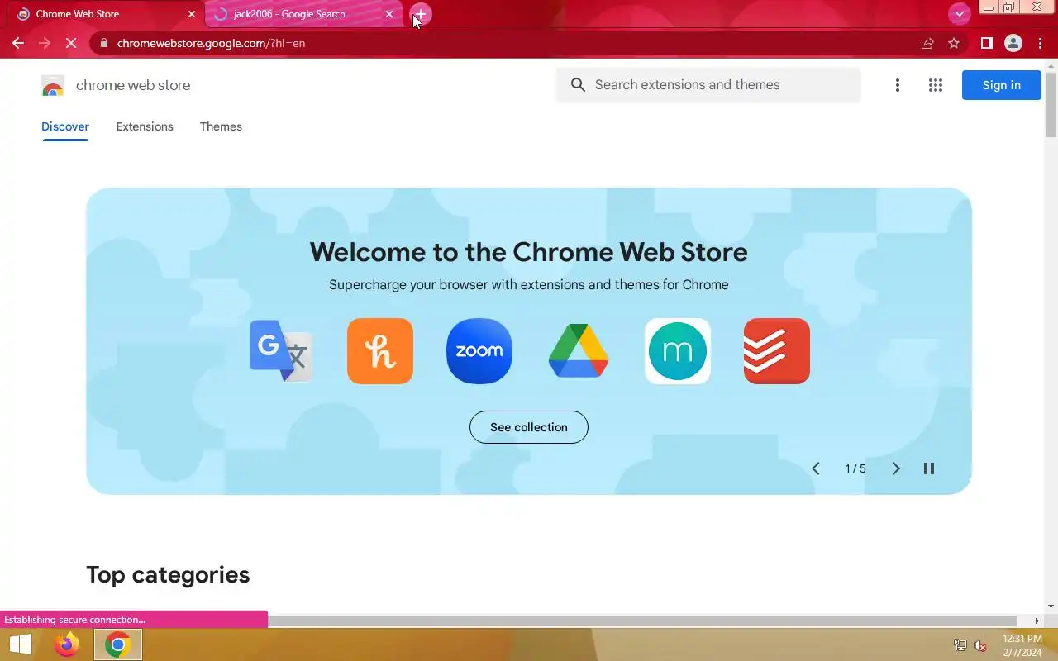Click the Chrome taskbar icon
The height and width of the screenshot is (661, 1058).
click(x=117, y=644)
